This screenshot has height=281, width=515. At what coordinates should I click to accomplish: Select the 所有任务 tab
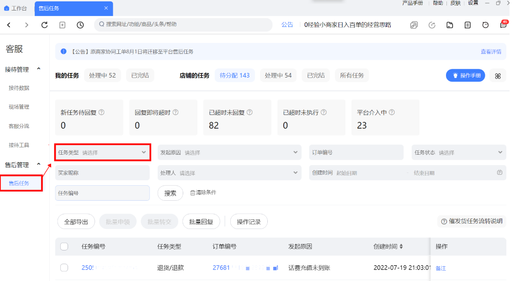click(352, 75)
